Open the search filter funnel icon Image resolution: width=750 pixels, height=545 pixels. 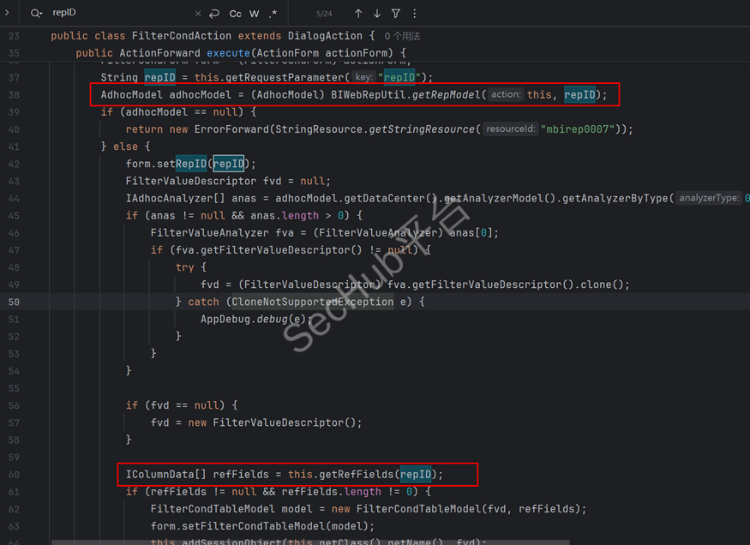pos(396,14)
